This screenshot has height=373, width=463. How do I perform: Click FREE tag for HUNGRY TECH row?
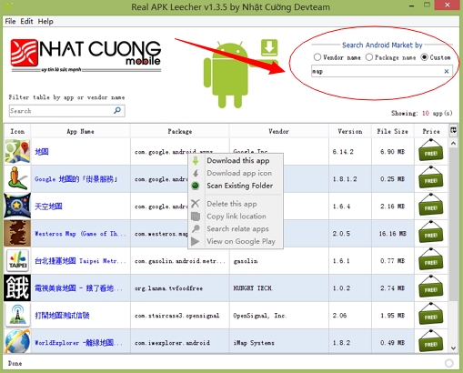coord(430,287)
